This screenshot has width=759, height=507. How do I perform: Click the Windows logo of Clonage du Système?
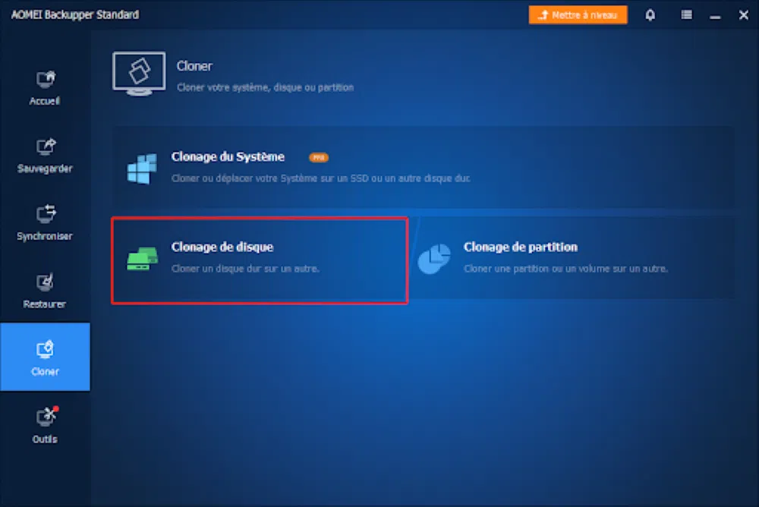142,168
